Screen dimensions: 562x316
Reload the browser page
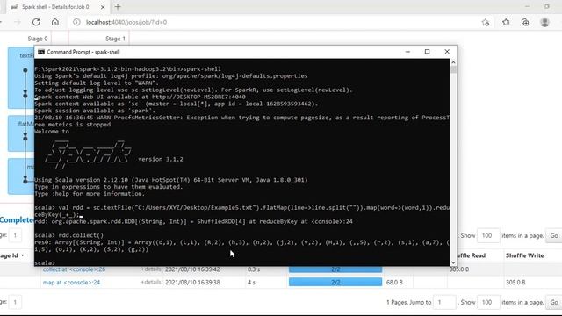(x=36, y=22)
